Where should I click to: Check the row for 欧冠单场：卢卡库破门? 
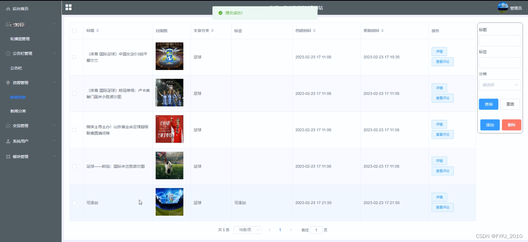(75, 93)
